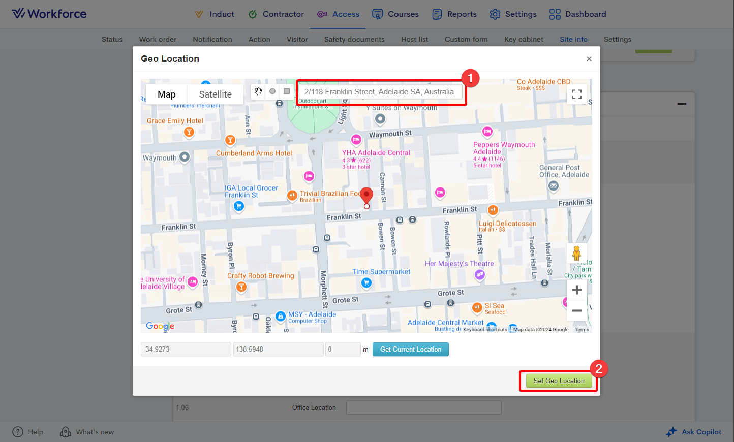
Task: Go to Notification sub tab
Action: click(212, 39)
